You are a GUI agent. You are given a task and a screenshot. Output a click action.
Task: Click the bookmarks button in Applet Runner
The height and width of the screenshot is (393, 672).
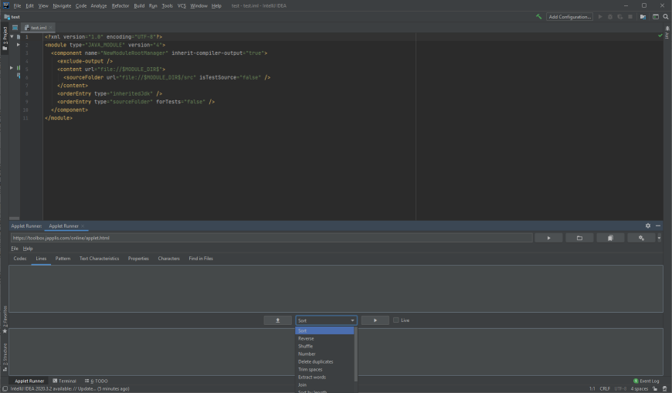tap(610, 238)
